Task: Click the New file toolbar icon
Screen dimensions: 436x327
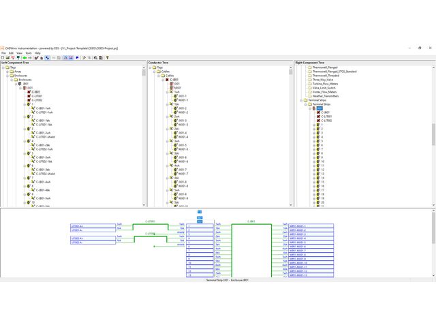Action: [3, 58]
